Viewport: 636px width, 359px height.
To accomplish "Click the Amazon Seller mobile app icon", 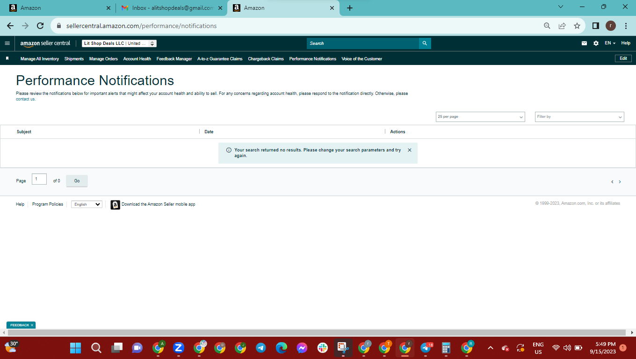I will tap(115, 205).
